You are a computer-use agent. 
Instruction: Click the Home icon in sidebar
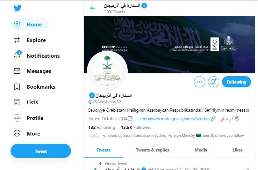17,25
